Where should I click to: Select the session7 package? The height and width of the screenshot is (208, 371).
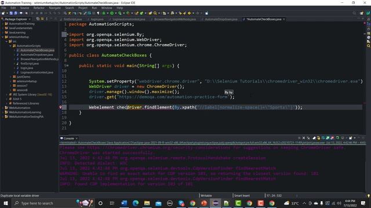(x=22, y=86)
